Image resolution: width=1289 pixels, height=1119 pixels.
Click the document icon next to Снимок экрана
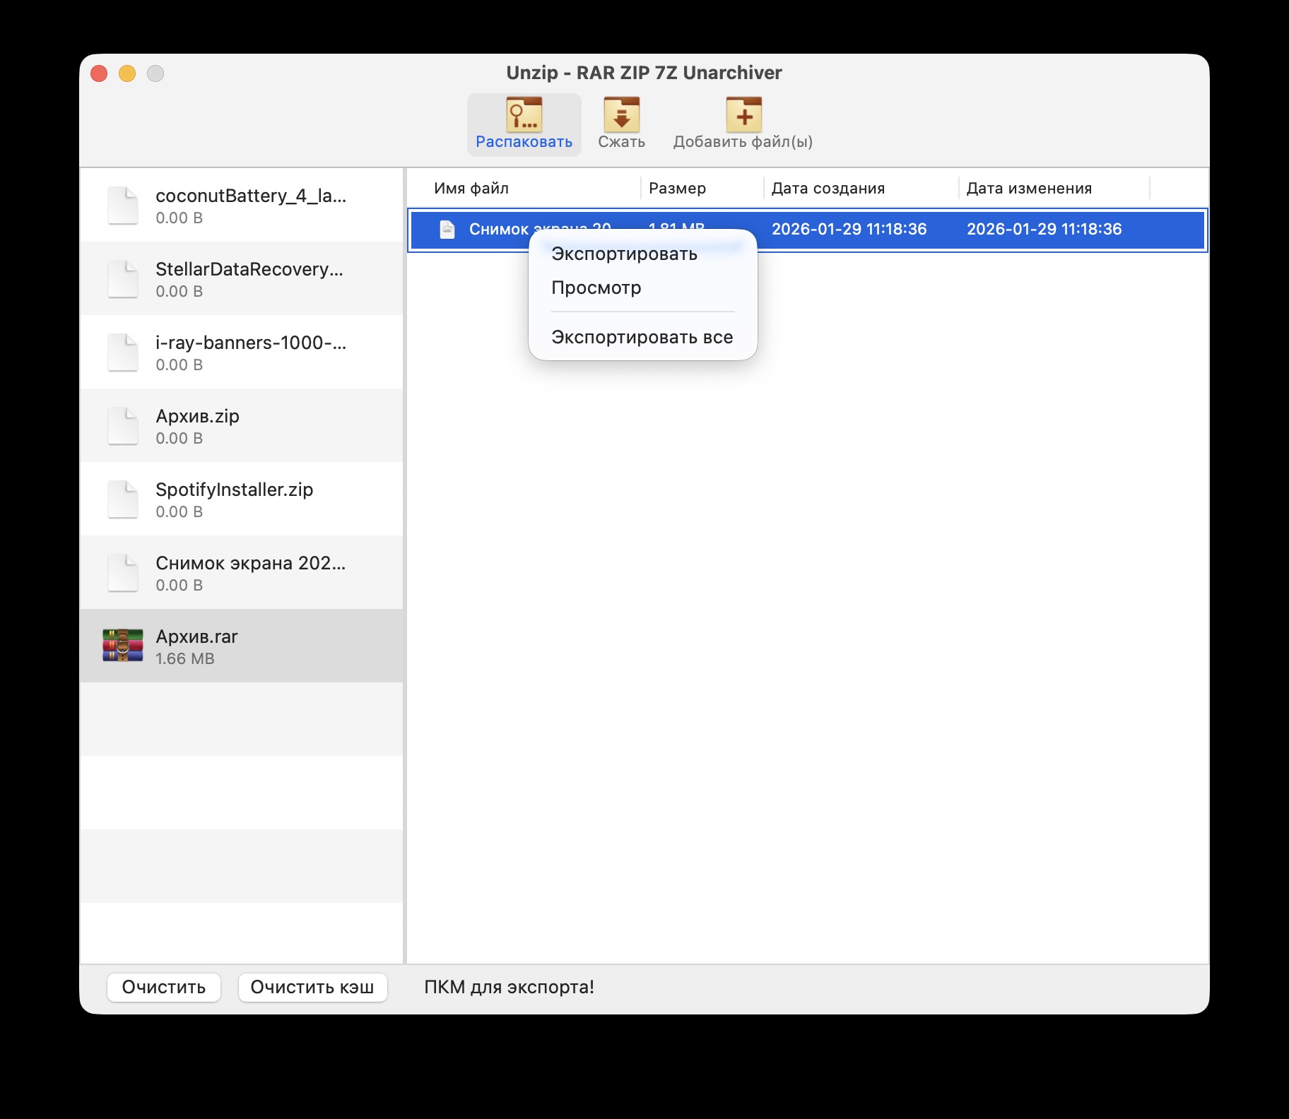coord(447,230)
